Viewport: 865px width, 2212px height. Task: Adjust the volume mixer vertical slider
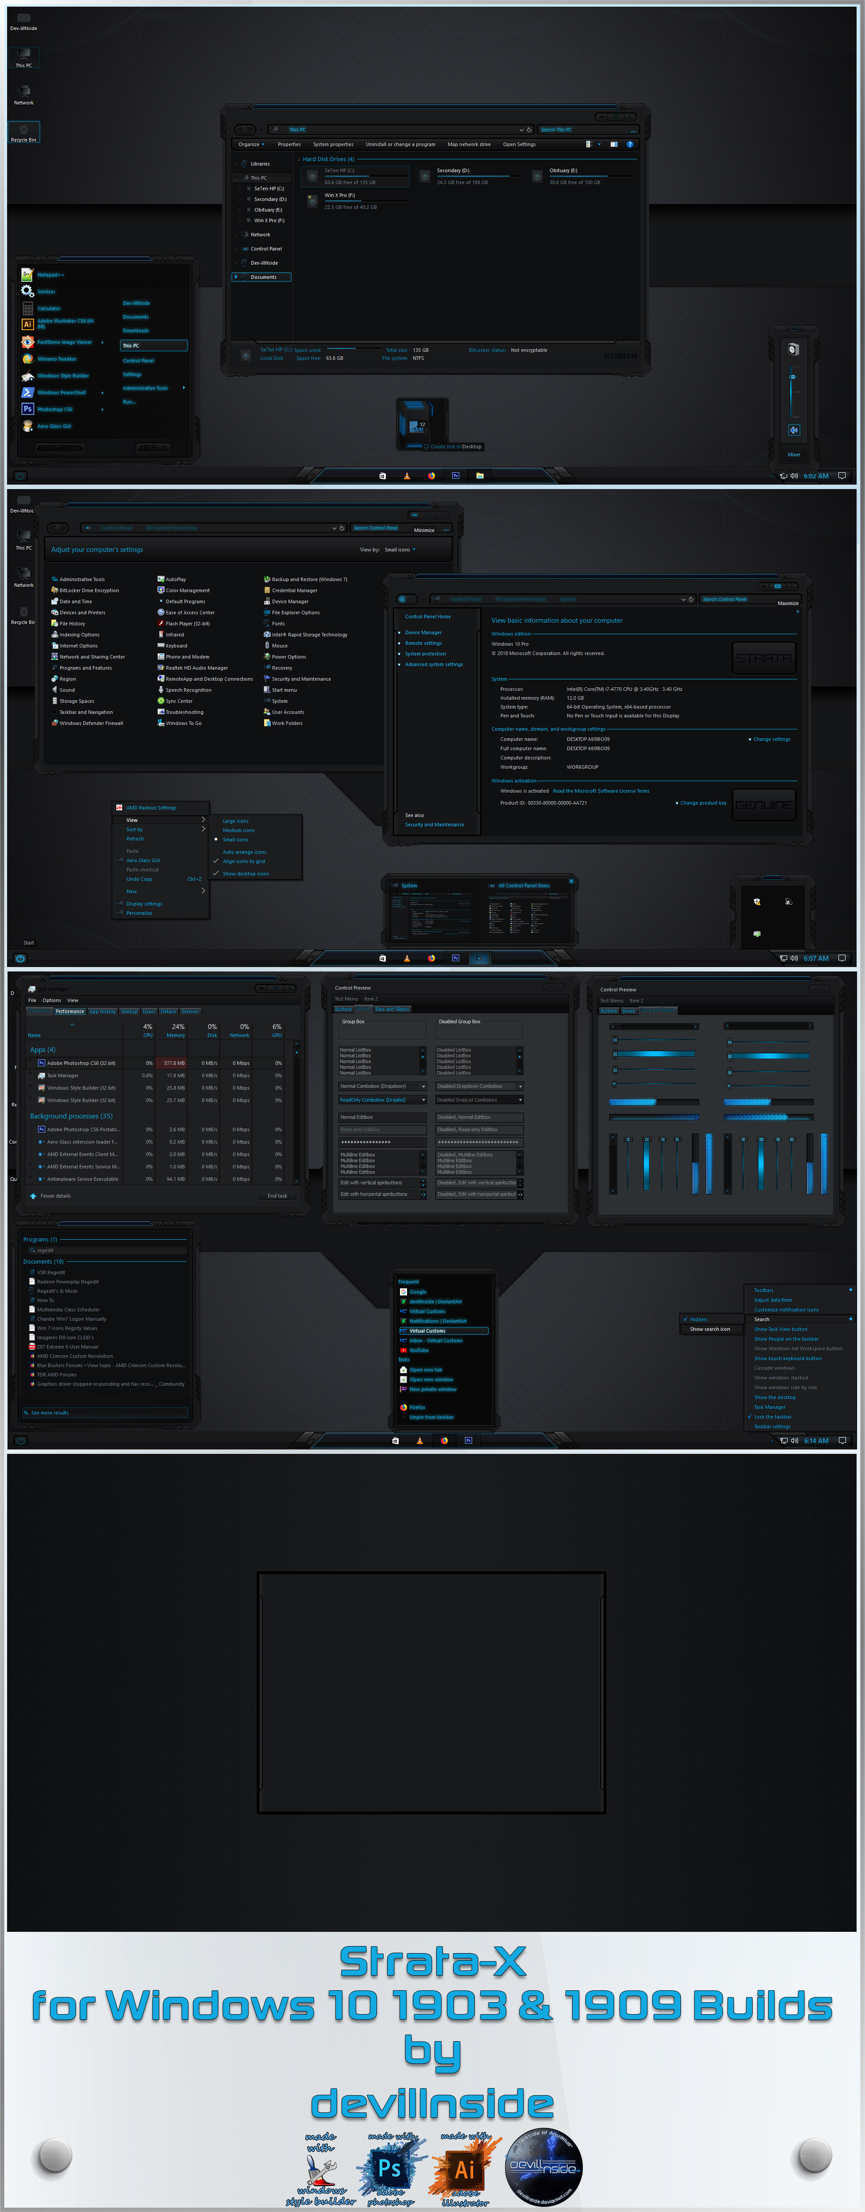[x=792, y=376]
